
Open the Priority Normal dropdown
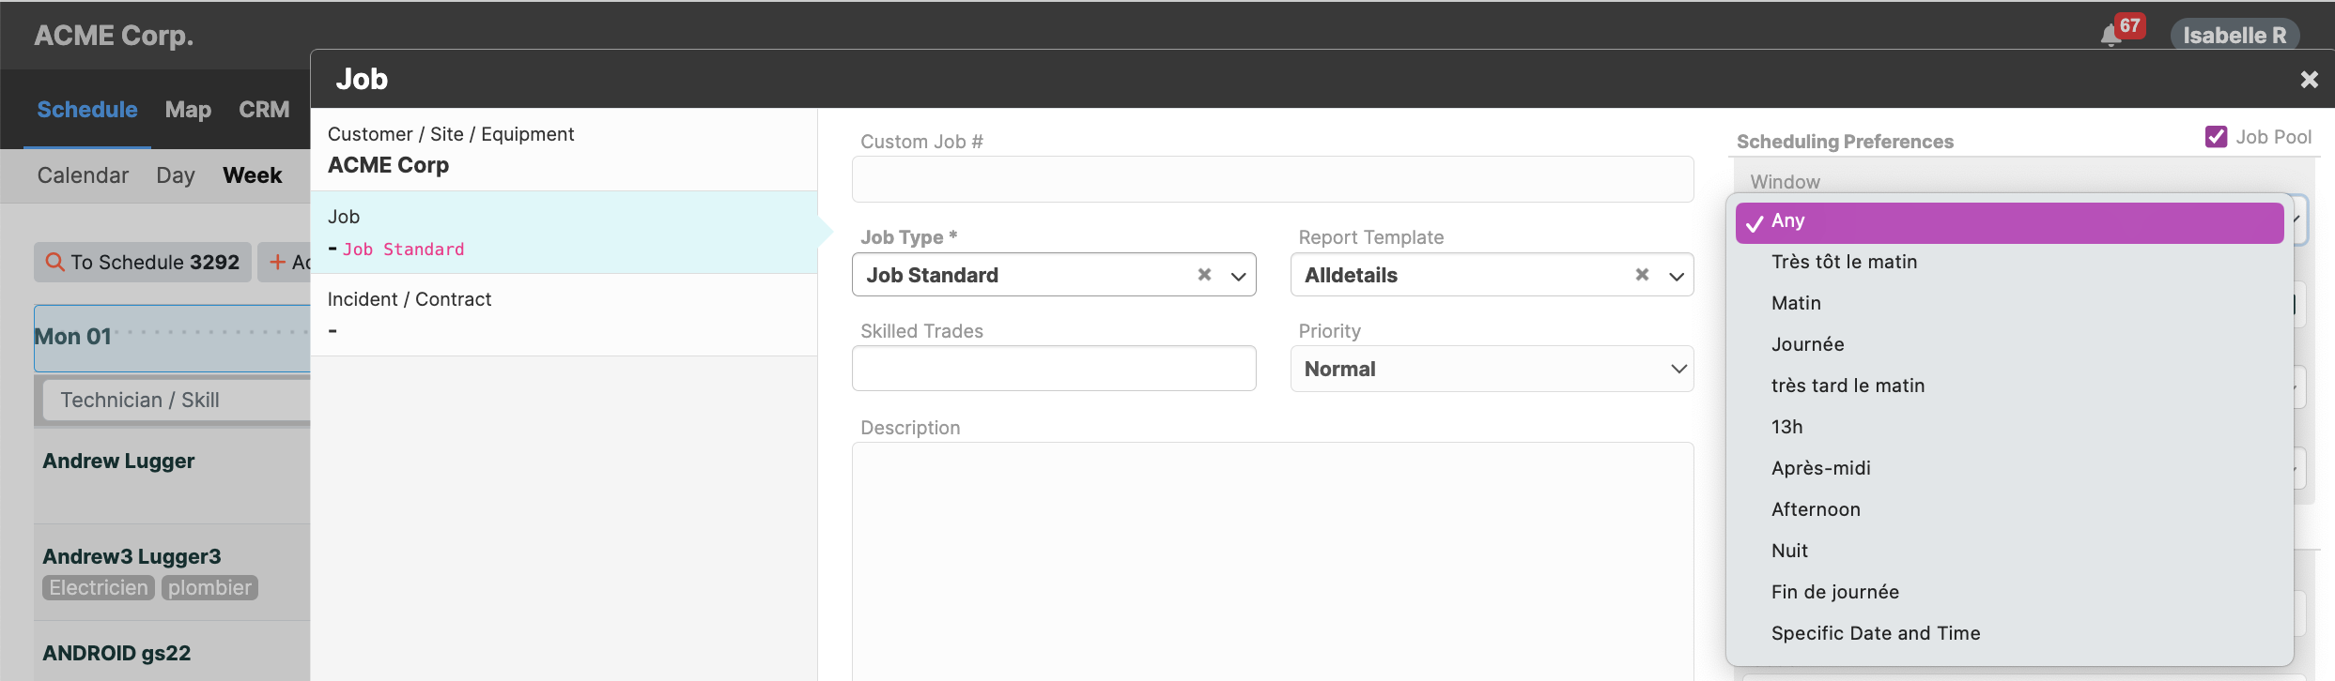(1491, 369)
